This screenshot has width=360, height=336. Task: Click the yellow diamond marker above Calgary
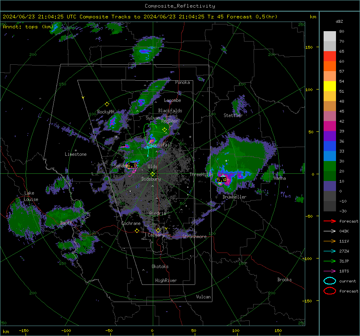158,230
